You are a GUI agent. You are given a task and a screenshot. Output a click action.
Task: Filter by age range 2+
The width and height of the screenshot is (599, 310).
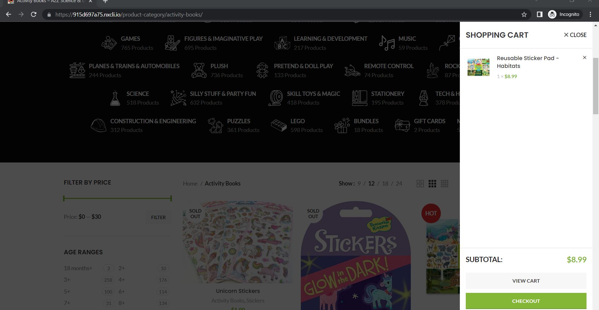pos(122,268)
